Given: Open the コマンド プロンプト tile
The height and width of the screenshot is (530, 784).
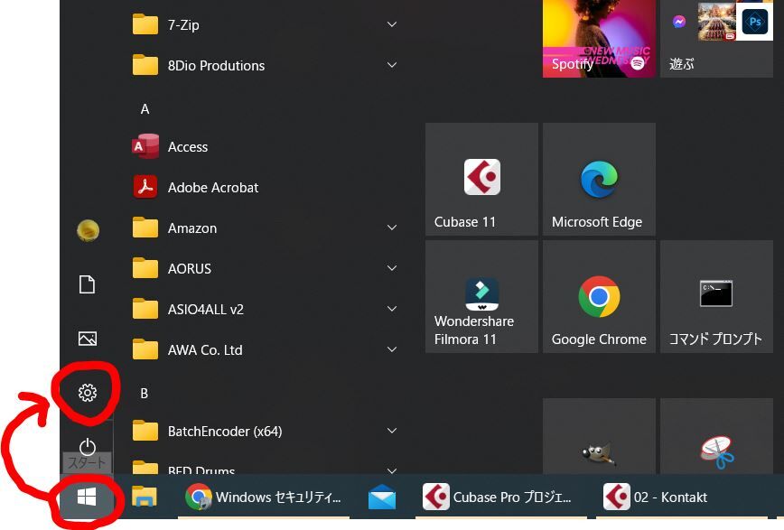Looking at the screenshot, I should coord(716,296).
